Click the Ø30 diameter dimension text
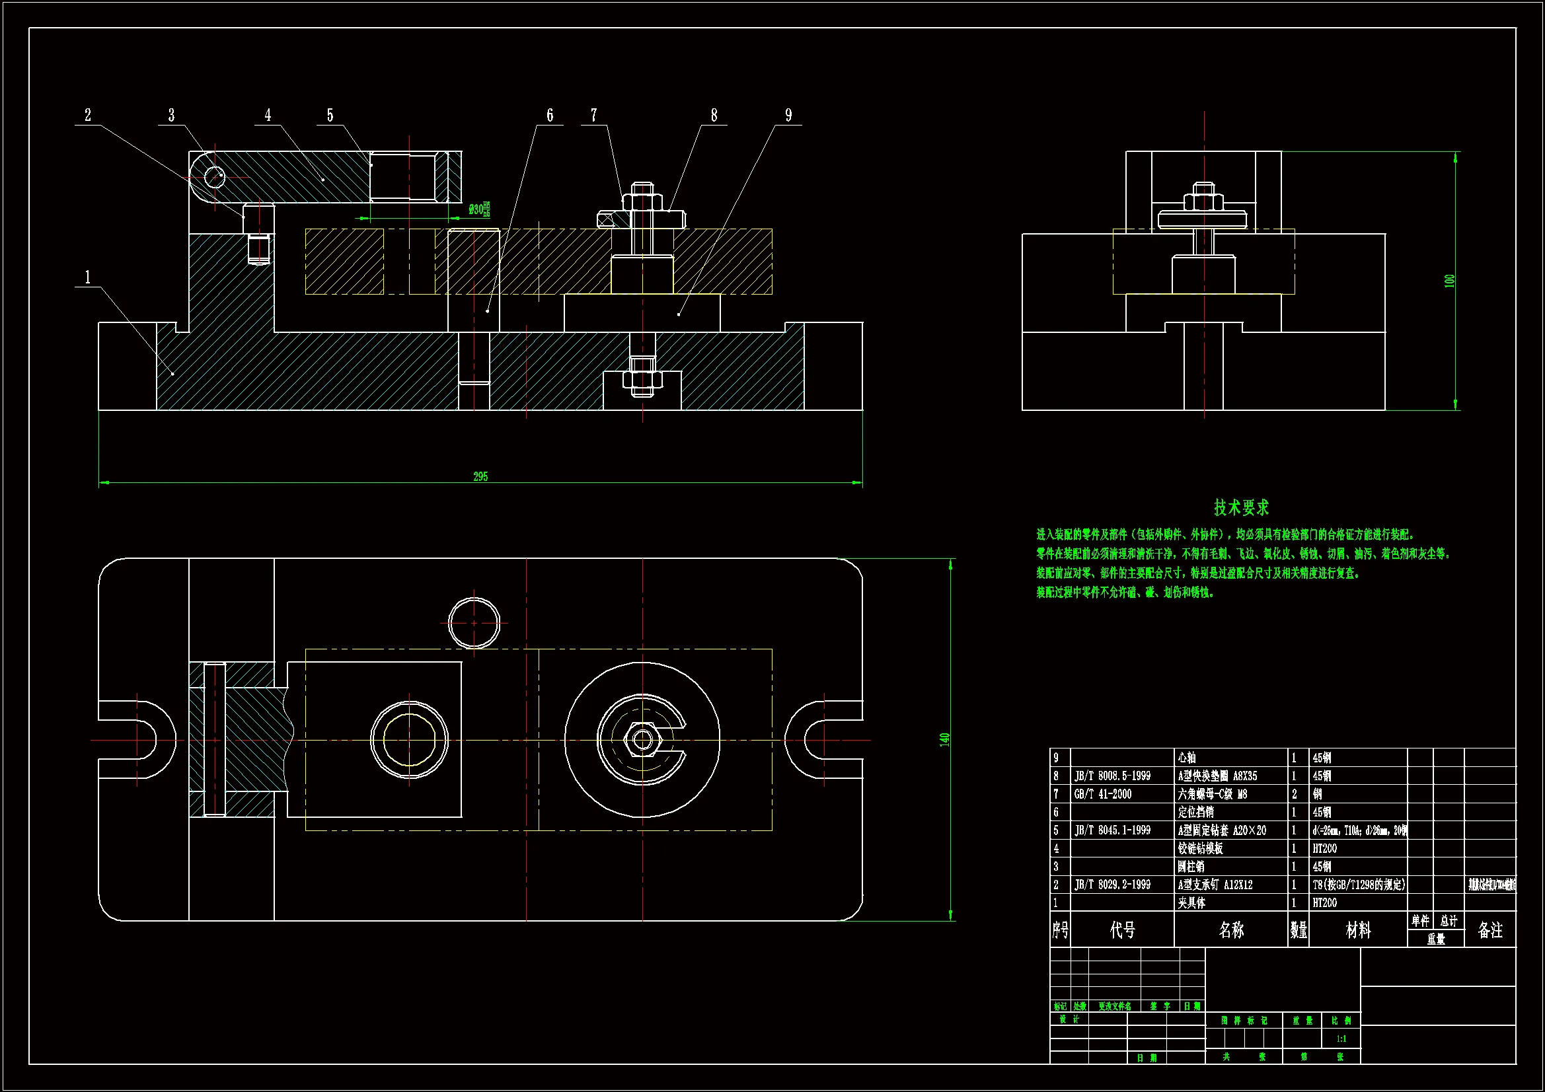1545x1092 pixels. coord(479,209)
